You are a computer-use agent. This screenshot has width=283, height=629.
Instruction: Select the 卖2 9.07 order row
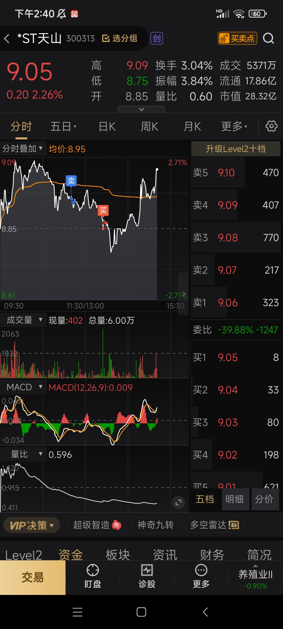pyautogui.click(x=236, y=270)
